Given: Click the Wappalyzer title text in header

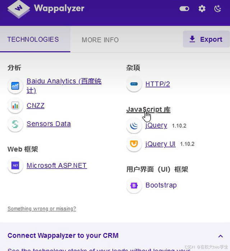Looking at the screenshot, I should (x=59, y=9).
